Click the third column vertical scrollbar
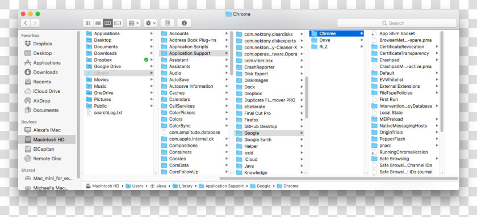 click(307, 97)
